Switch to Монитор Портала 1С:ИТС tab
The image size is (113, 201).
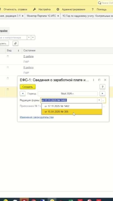pos(41,16)
